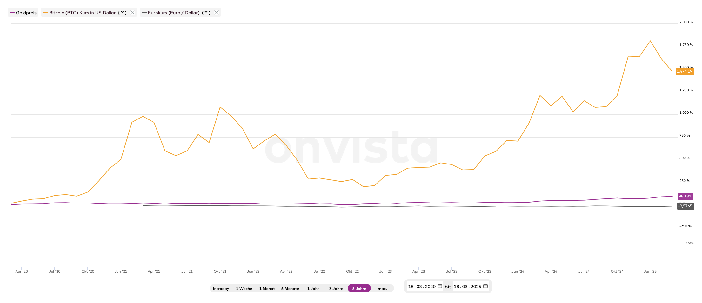702x303 pixels.
Task: Select the 6 Monate time range
Action: tap(290, 289)
